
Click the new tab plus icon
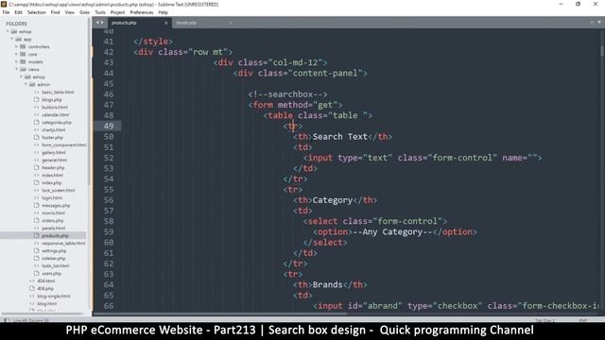pyautogui.click(x=592, y=23)
